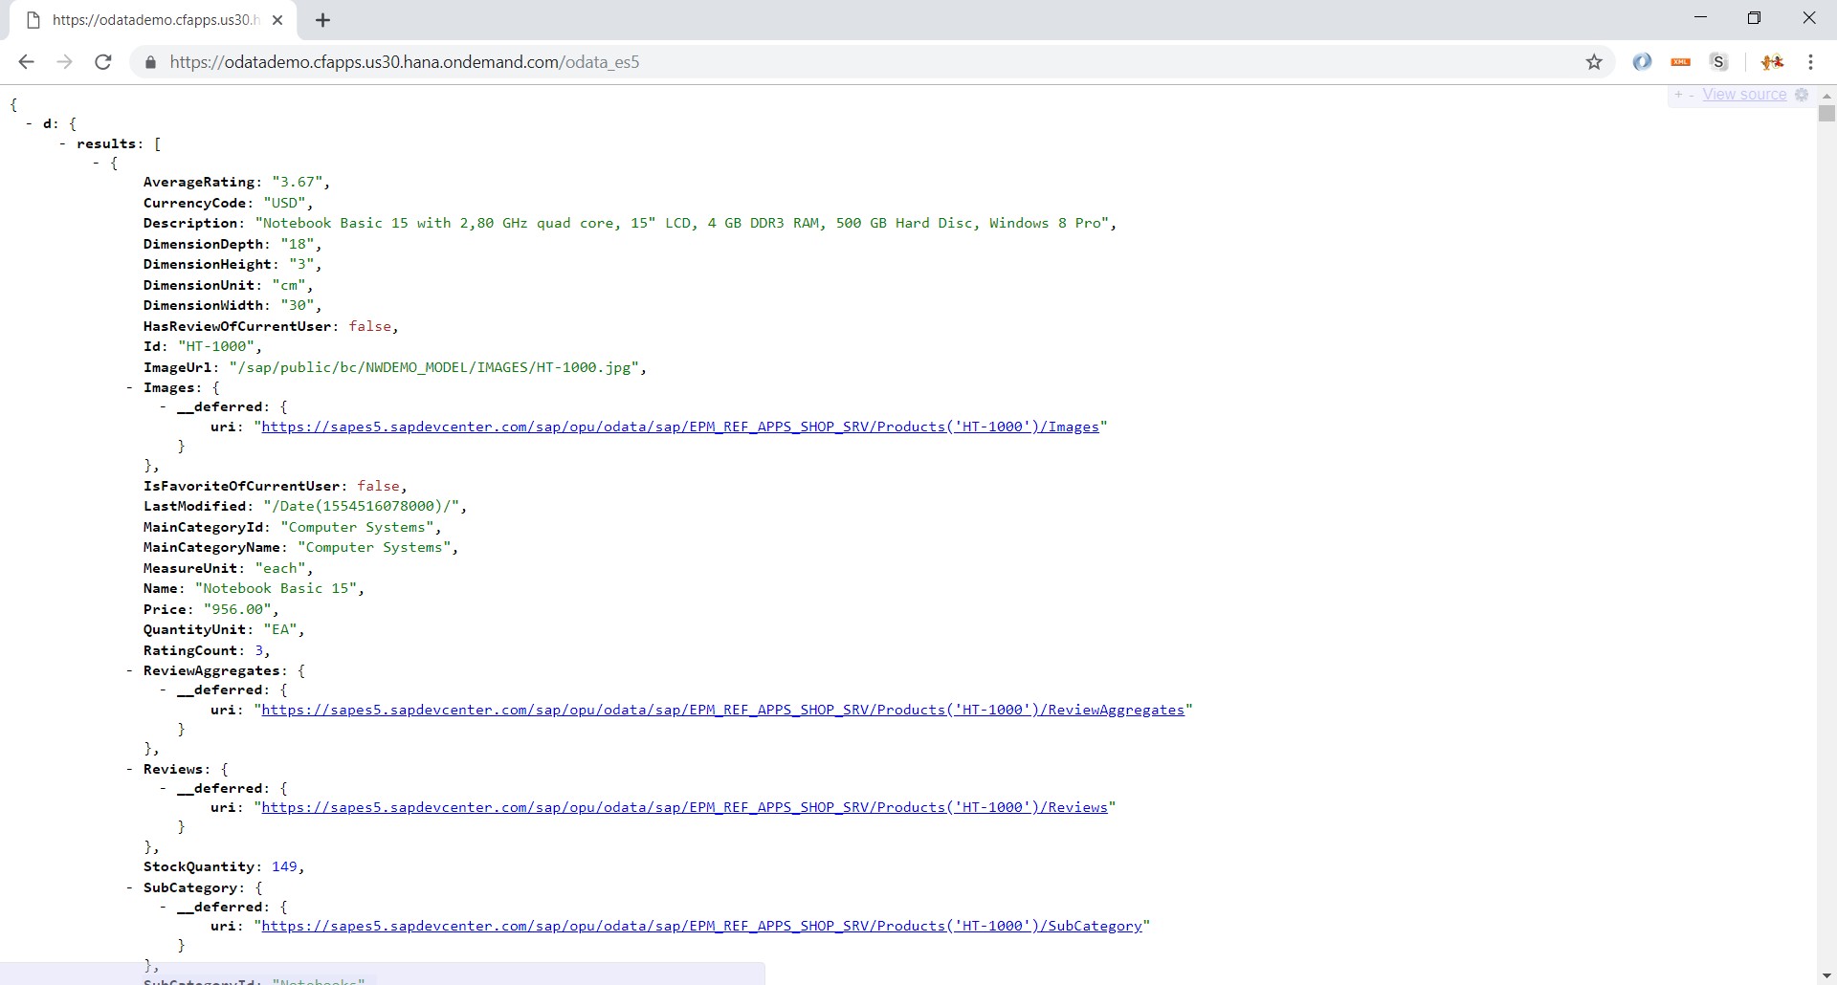The image size is (1837, 985).
Task: Collapse __deferred under ReviewAggregates
Action: click(164, 690)
